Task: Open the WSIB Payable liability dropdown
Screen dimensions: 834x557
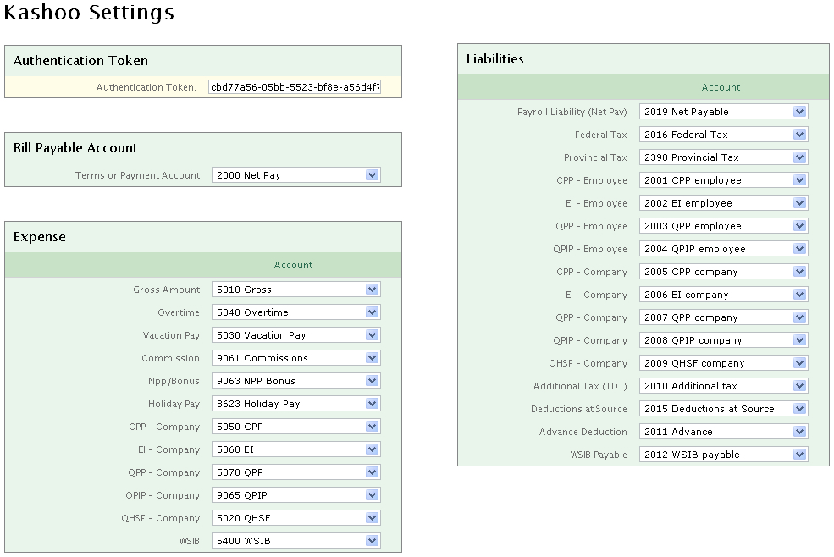Action: pos(723,455)
